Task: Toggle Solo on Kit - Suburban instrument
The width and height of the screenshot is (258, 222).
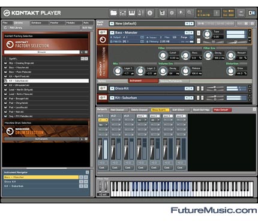Action: tap(198, 98)
